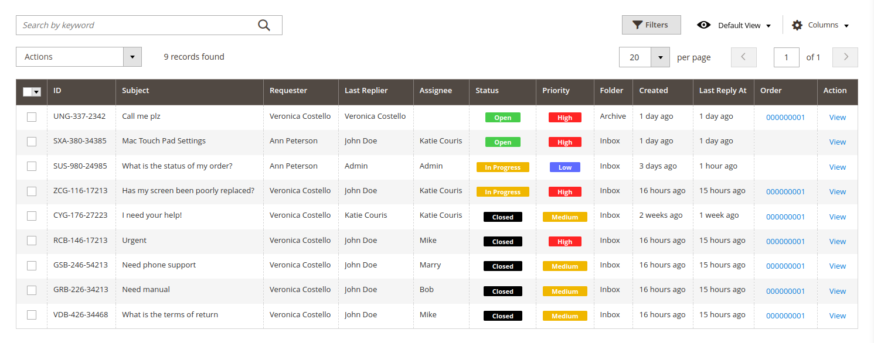Click the magnifying glass search icon

coord(264,25)
